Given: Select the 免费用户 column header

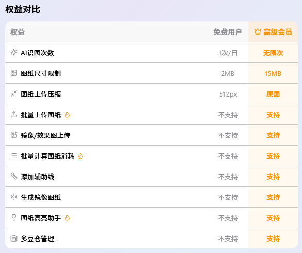Looking at the screenshot, I should 227,32.
